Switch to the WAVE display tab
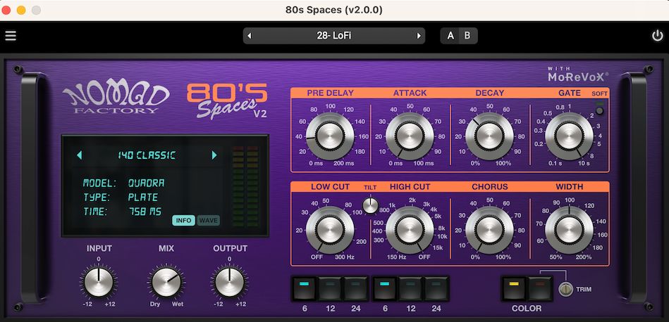 point(208,221)
